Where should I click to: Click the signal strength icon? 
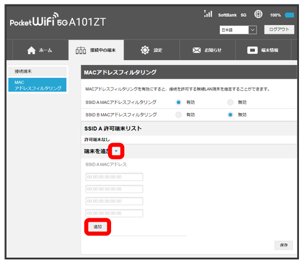pyautogui.click(x=208, y=14)
